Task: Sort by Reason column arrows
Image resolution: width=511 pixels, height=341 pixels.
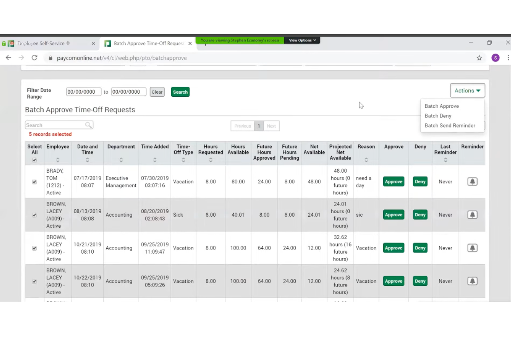Action: point(366,160)
